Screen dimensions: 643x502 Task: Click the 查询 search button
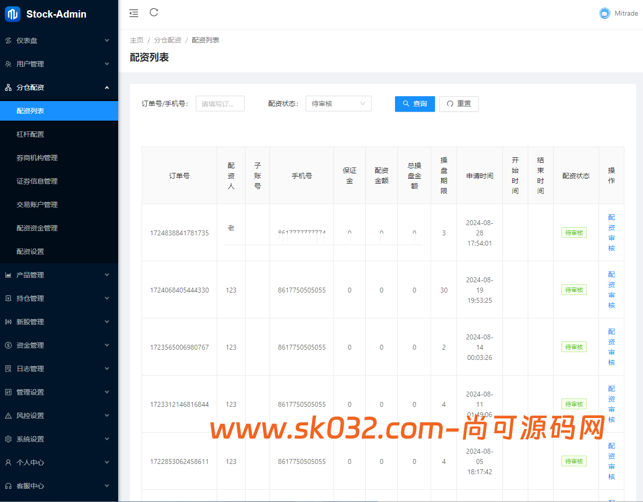click(x=415, y=104)
